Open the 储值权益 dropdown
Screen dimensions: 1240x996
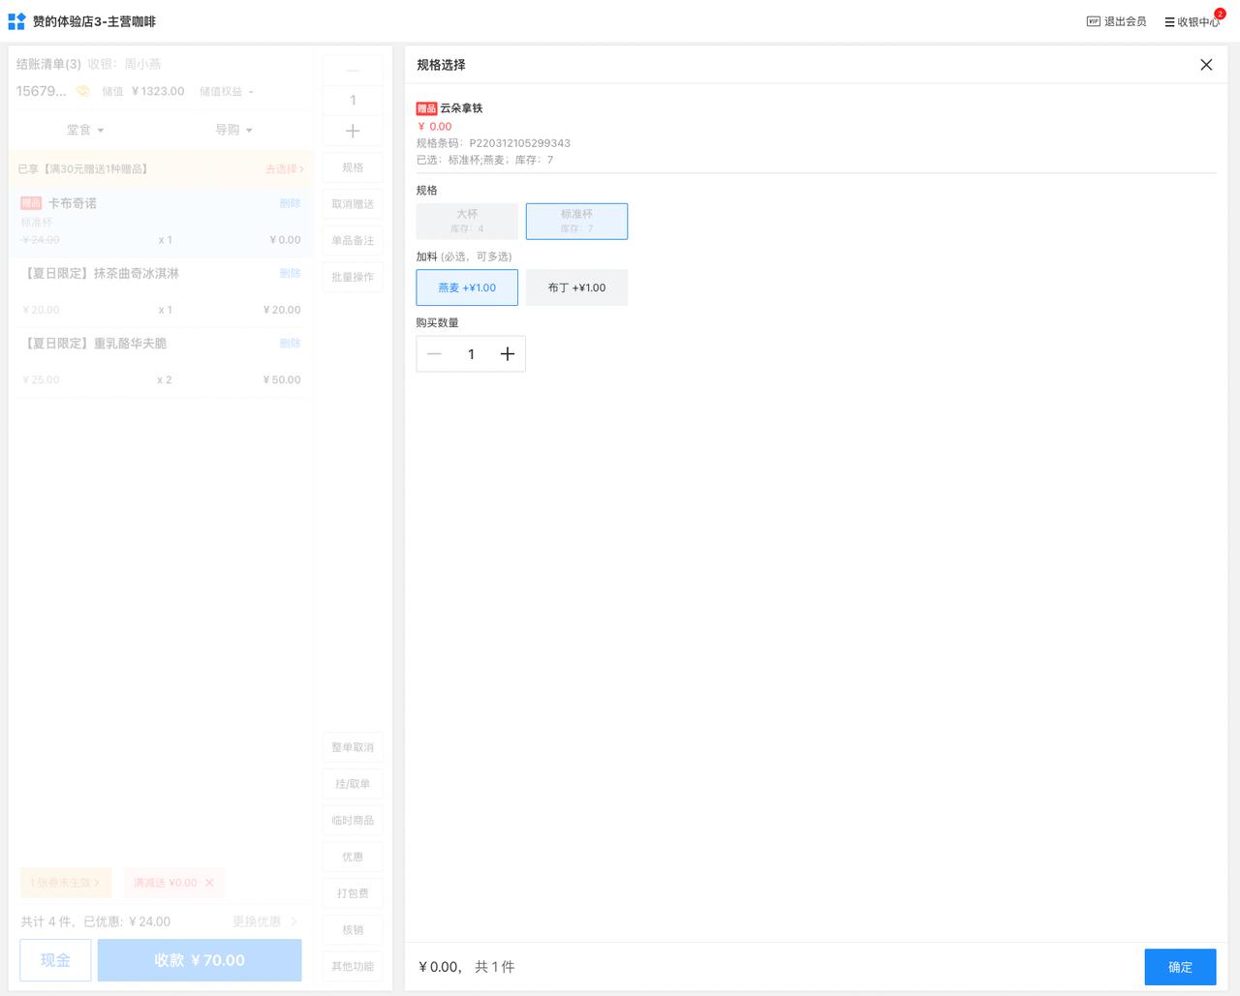(227, 91)
